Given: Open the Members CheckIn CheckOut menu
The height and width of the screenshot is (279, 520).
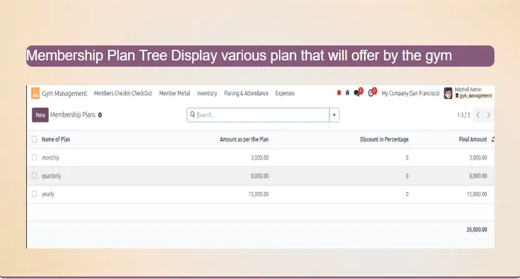Looking at the screenshot, I should pos(123,93).
